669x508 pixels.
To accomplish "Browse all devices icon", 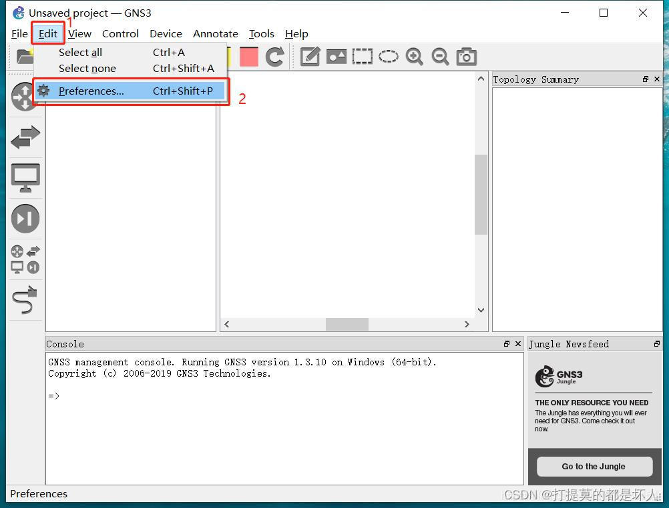I will (x=25, y=259).
